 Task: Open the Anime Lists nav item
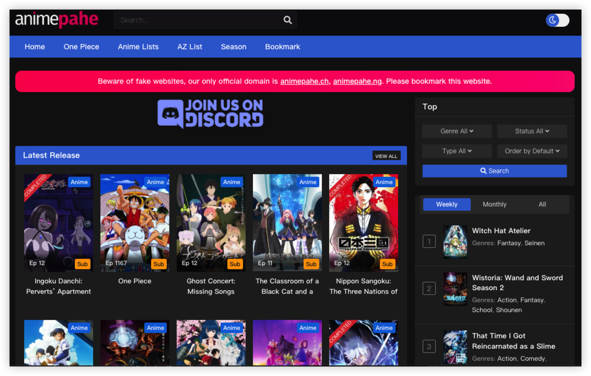138,47
